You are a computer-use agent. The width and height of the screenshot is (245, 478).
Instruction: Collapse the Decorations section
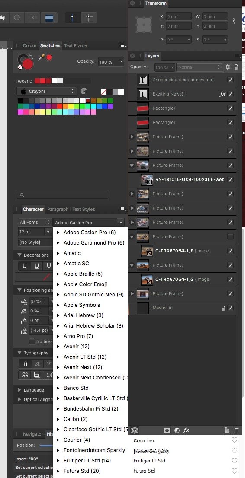(19, 255)
